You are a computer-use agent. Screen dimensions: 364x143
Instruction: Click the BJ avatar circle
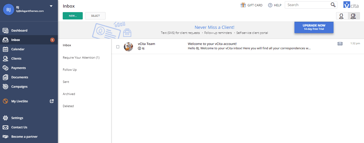[x=8, y=10]
